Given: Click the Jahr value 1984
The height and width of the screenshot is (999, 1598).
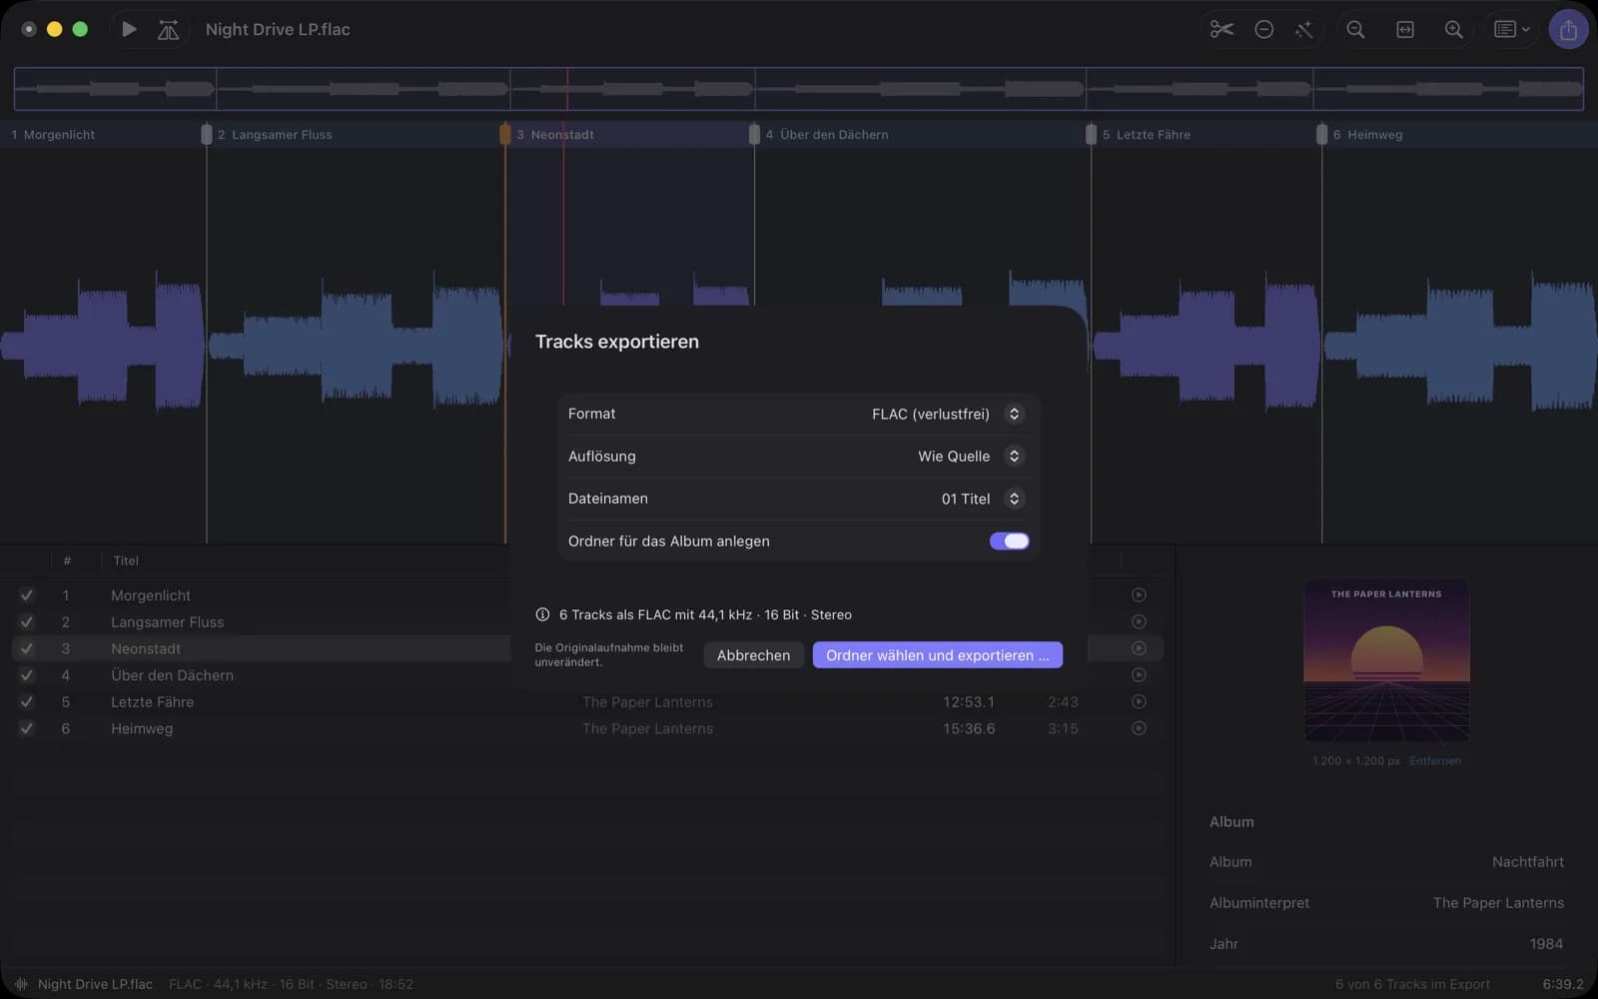Looking at the screenshot, I should (1546, 944).
